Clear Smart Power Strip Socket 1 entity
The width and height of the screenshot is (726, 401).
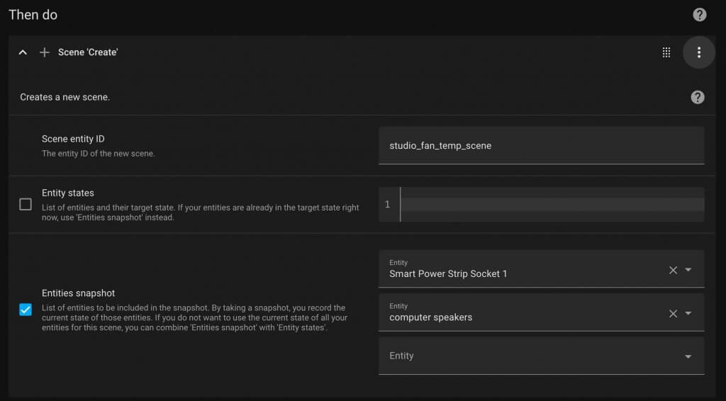pyautogui.click(x=673, y=270)
